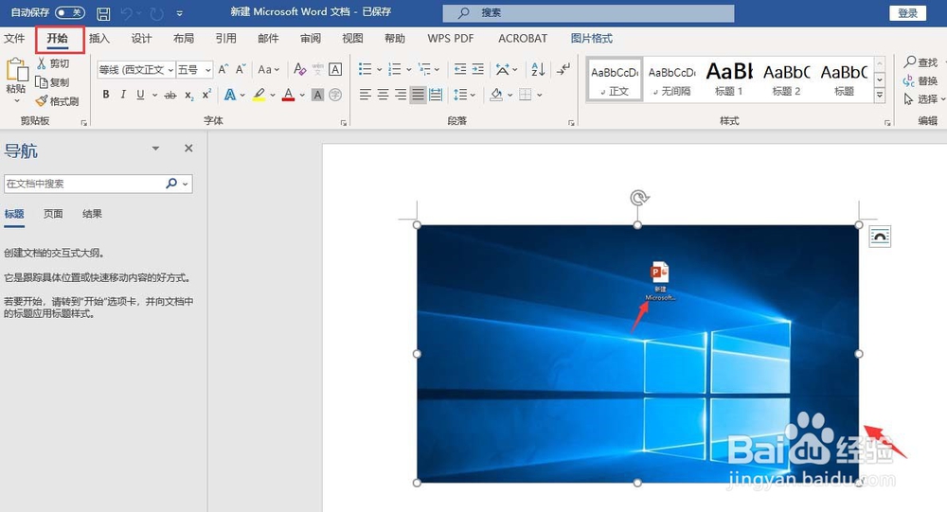Open the 文件 menu
The height and width of the screenshot is (512, 947).
[x=14, y=38]
